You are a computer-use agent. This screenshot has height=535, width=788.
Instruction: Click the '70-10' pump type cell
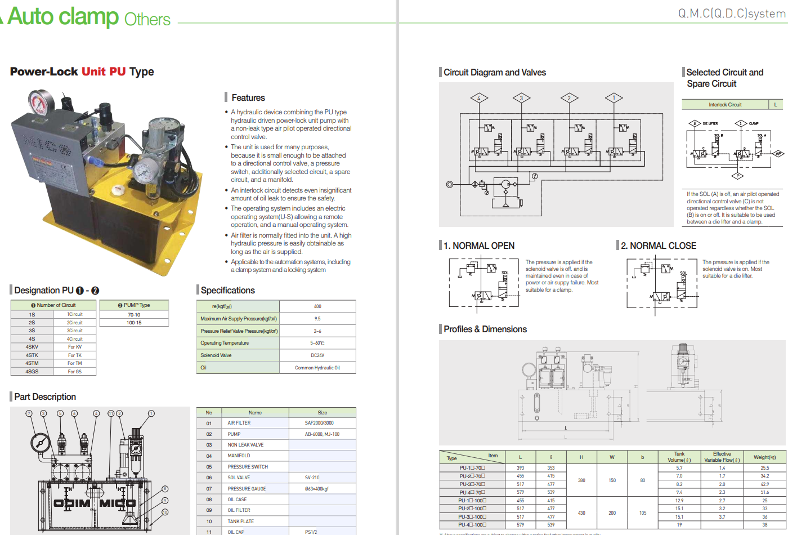[134, 315]
